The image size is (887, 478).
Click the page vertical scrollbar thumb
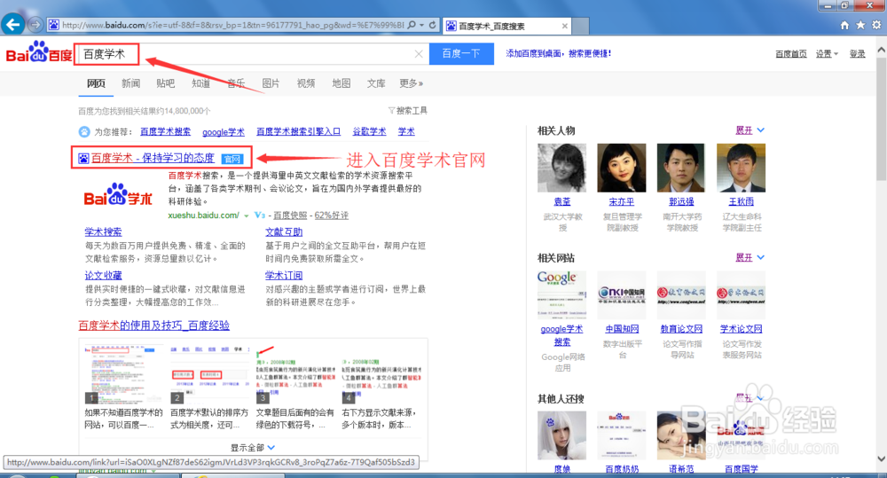tap(882, 119)
